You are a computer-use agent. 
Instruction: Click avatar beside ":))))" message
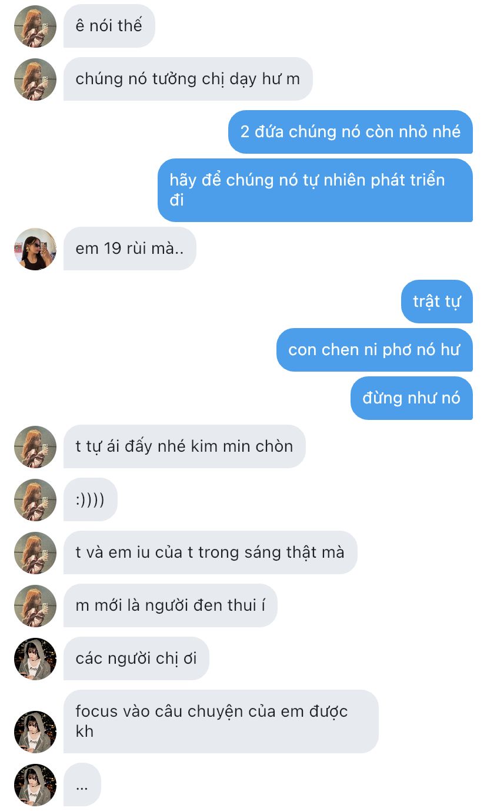pyautogui.click(x=35, y=500)
